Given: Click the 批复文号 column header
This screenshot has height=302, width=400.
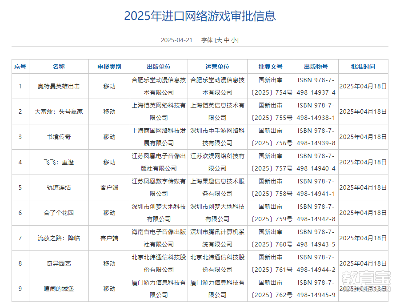Looking at the screenshot, I should click(x=270, y=67).
